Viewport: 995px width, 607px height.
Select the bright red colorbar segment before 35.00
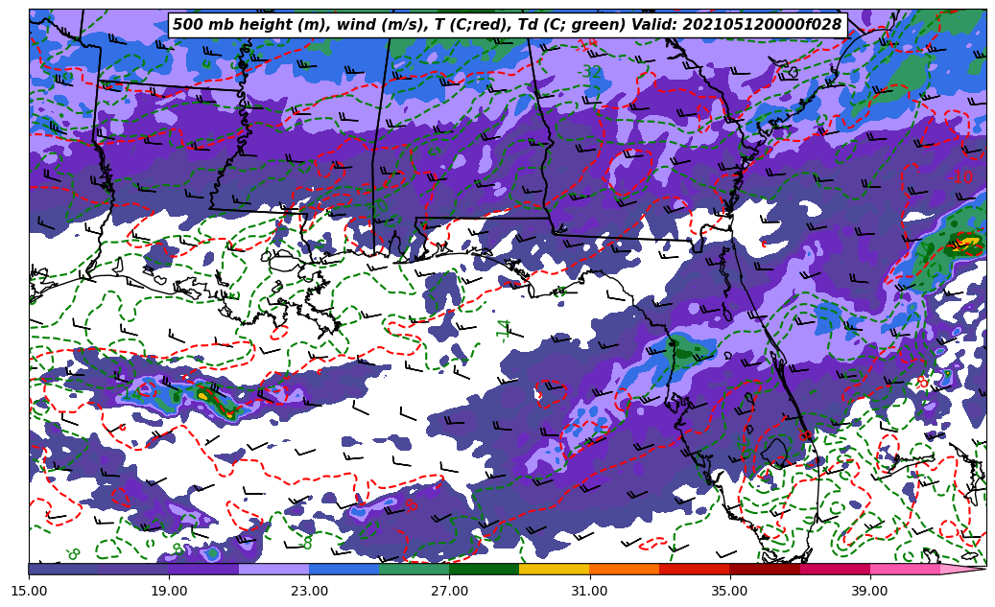(x=694, y=569)
